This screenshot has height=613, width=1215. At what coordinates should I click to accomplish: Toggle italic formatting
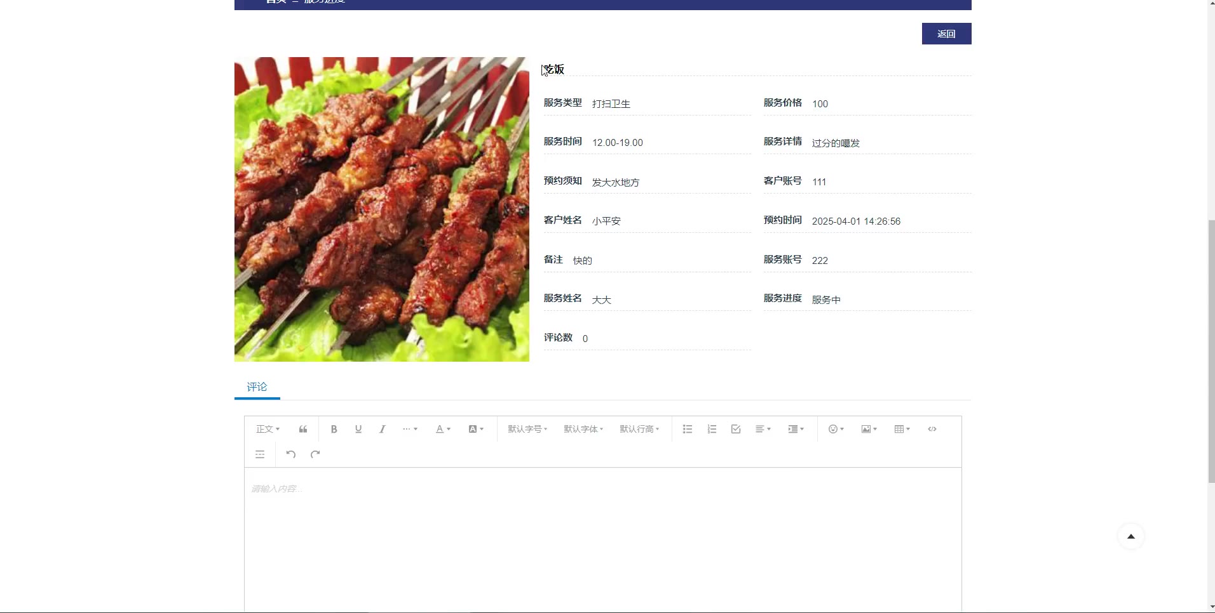coord(383,429)
